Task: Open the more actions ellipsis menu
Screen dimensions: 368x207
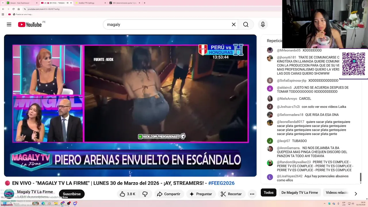Action: tap(252, 194)
